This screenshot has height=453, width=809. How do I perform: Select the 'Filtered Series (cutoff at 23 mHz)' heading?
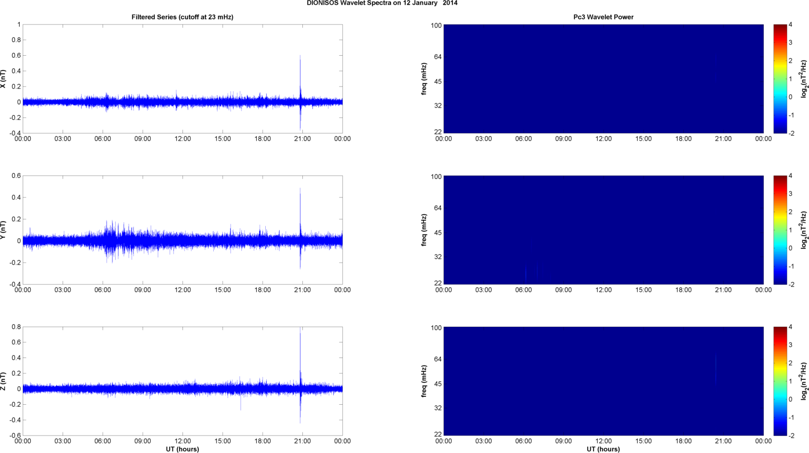point(182,17)
